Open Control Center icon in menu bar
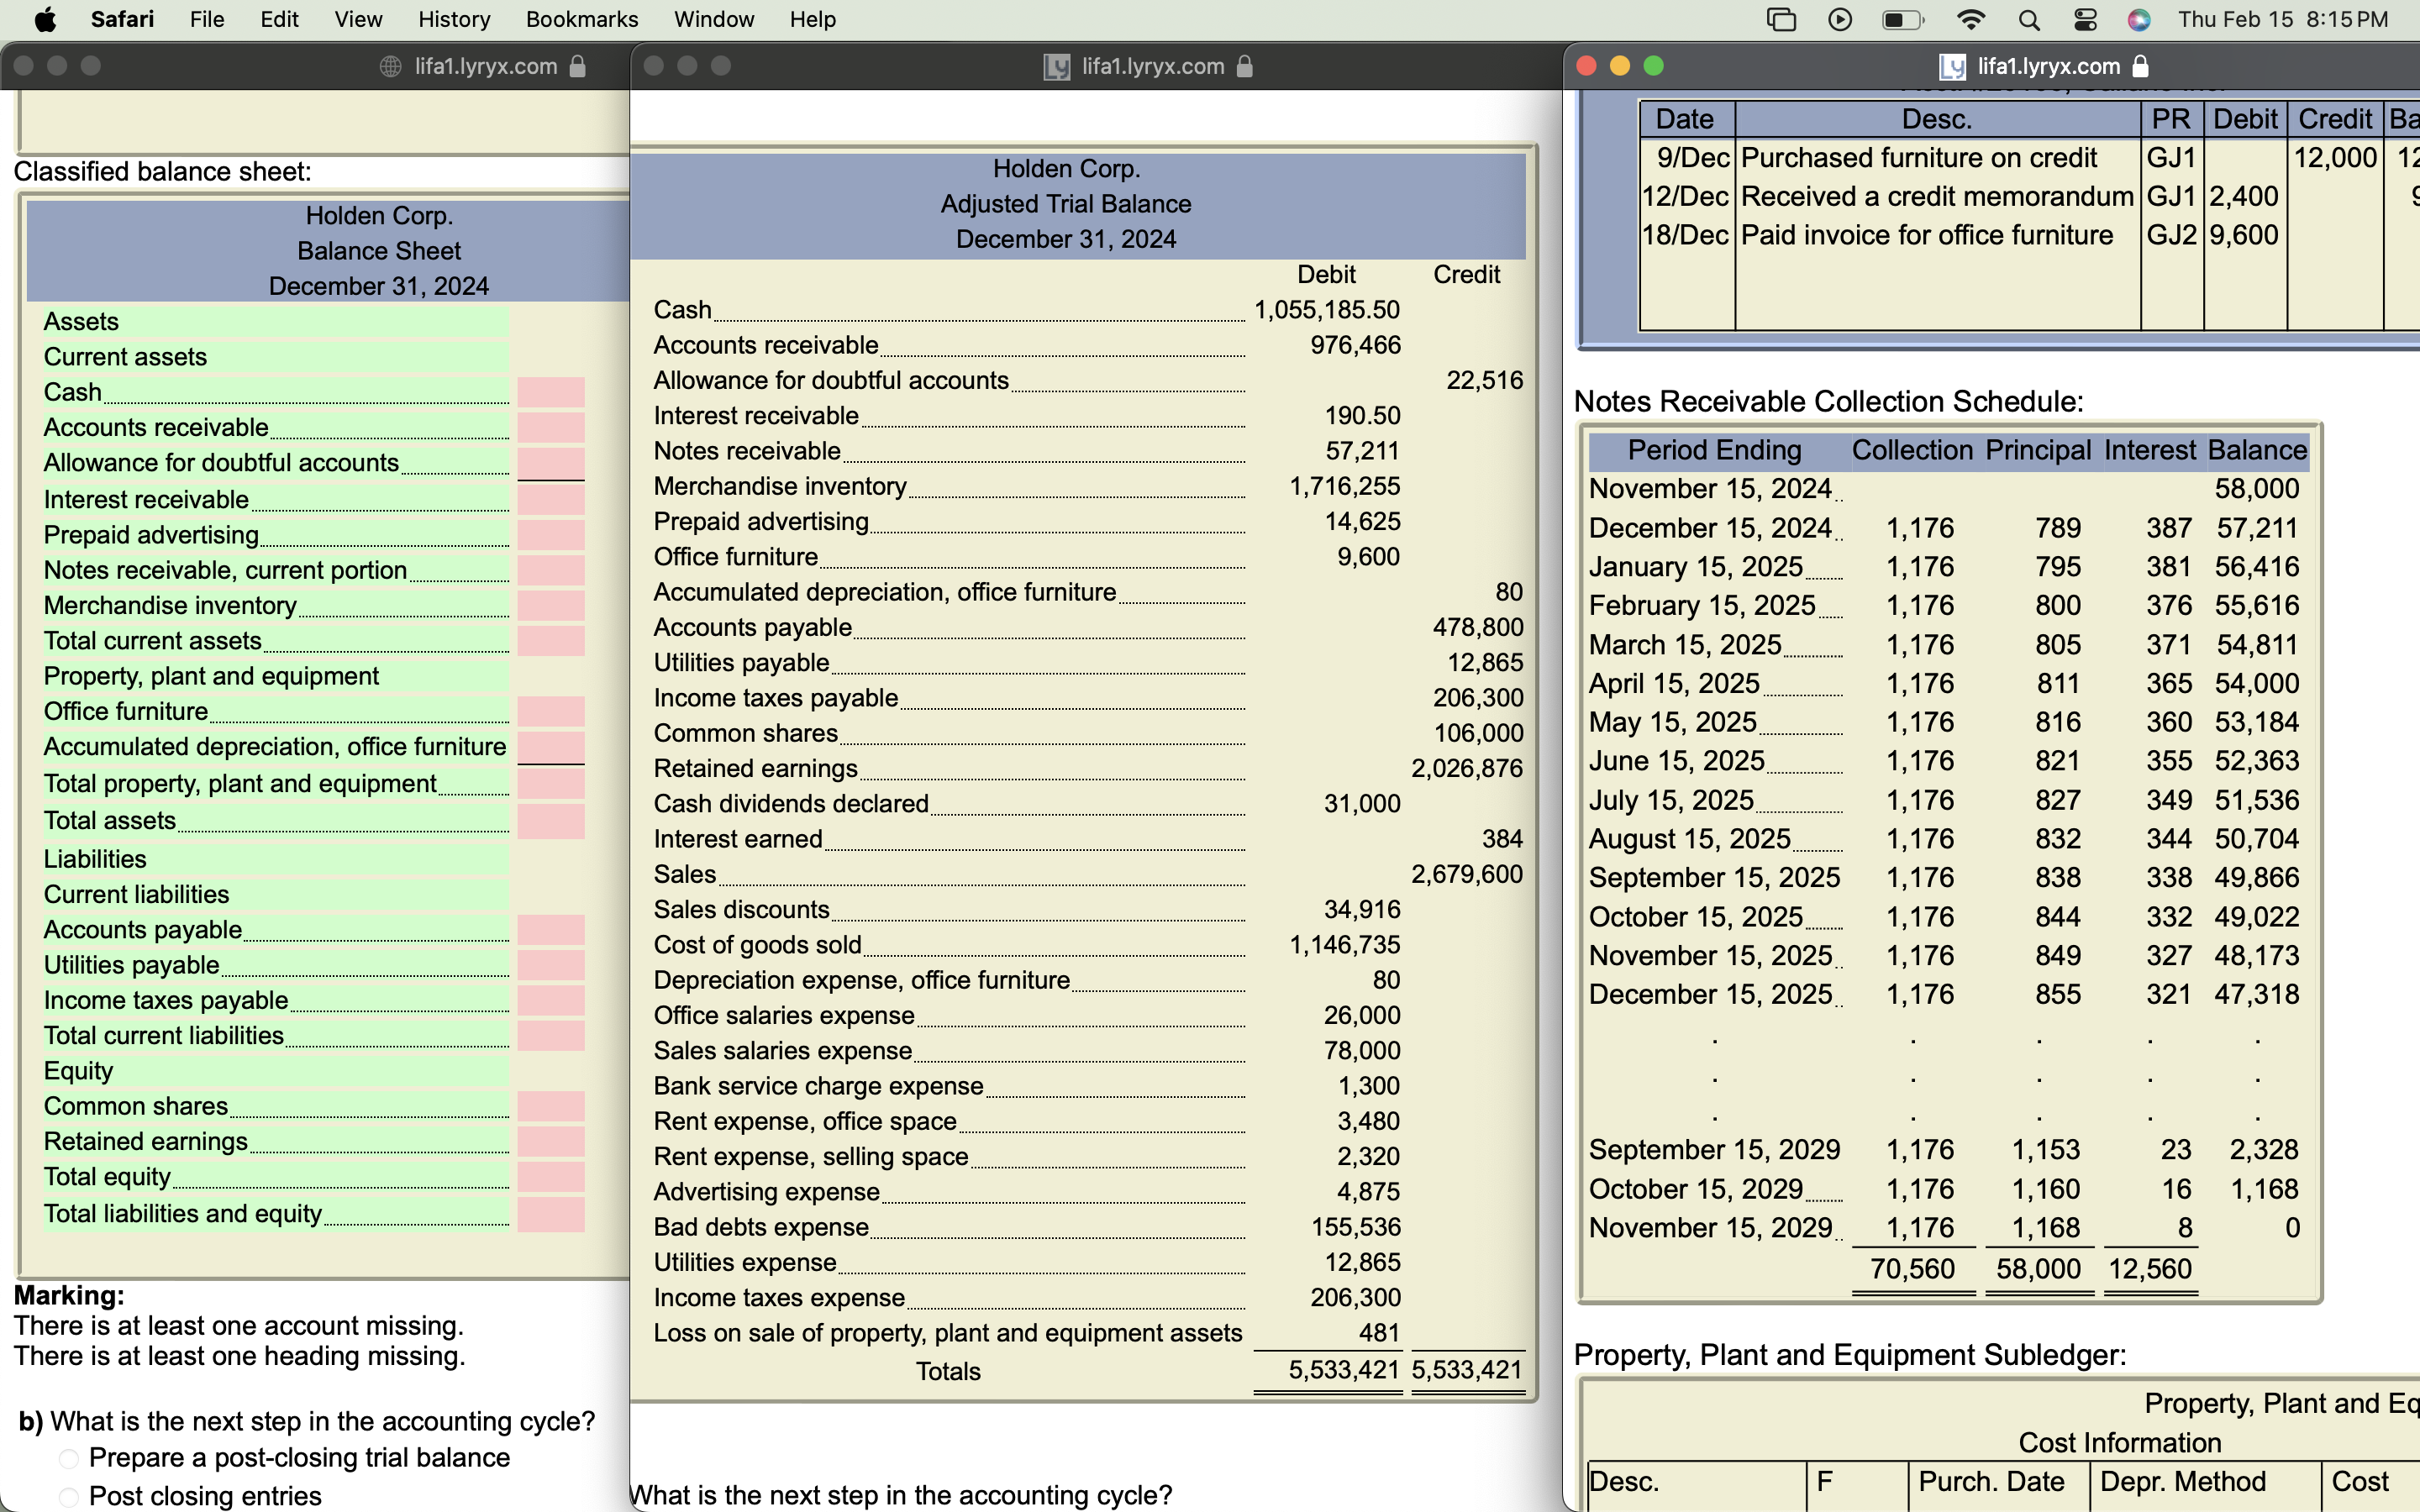Screen dimensions: 2420x1512 coord(2085,20)
